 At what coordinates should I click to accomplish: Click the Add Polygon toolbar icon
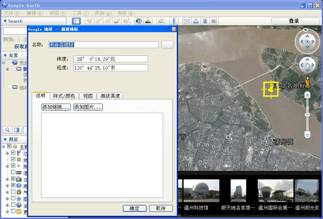pos(98,21)
